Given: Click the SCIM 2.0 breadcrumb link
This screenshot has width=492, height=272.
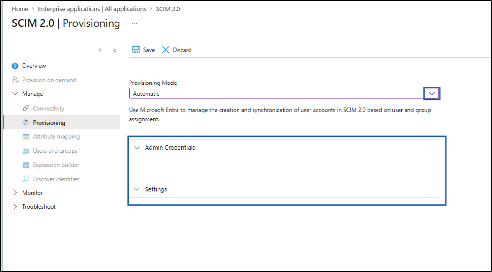Looking at the screenshot, I should point(168,9).
